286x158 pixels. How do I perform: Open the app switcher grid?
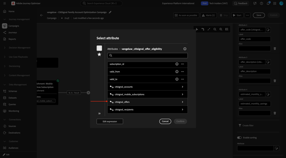(x=275, y=3)
